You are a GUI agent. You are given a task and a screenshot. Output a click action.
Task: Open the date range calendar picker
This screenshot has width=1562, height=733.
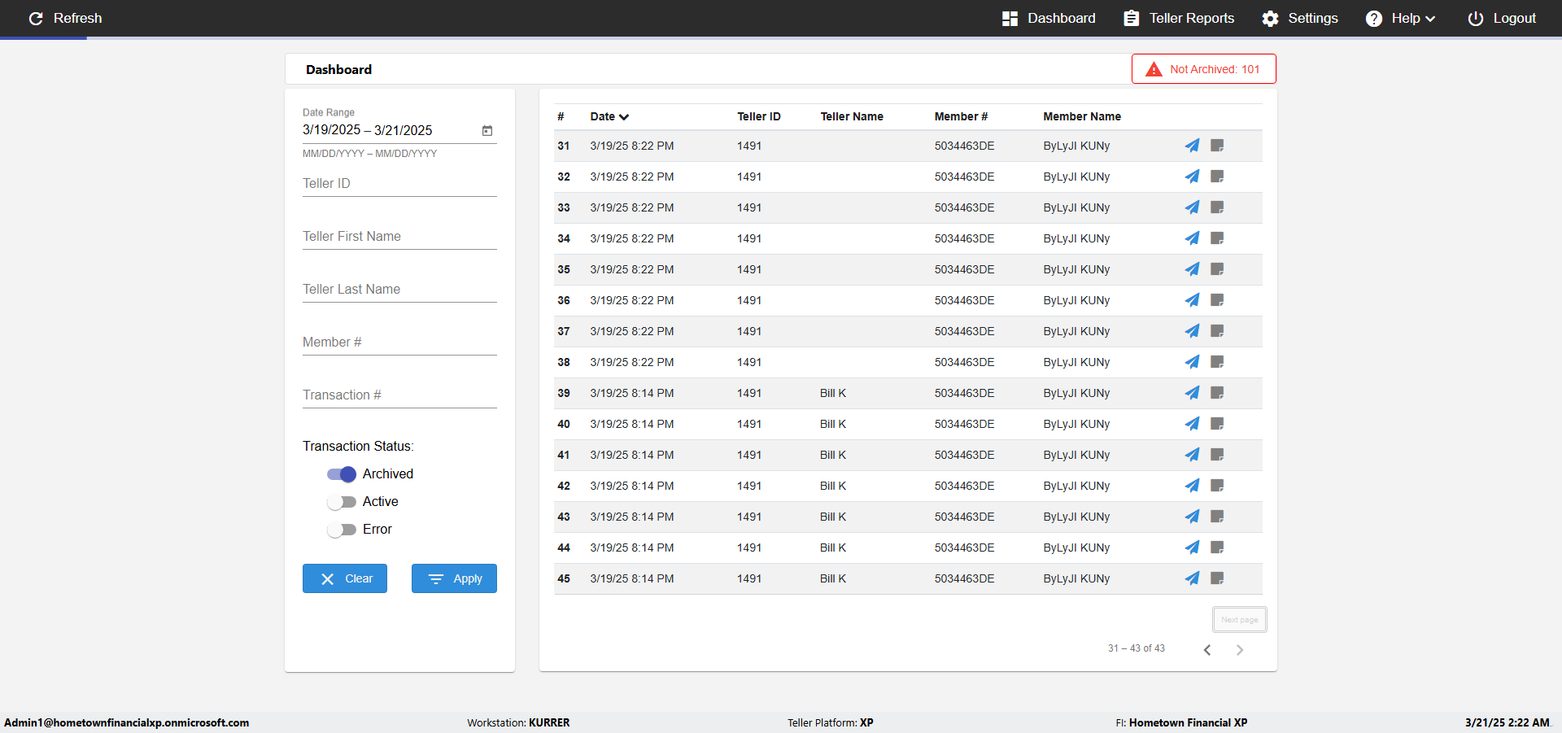[487, 130]
